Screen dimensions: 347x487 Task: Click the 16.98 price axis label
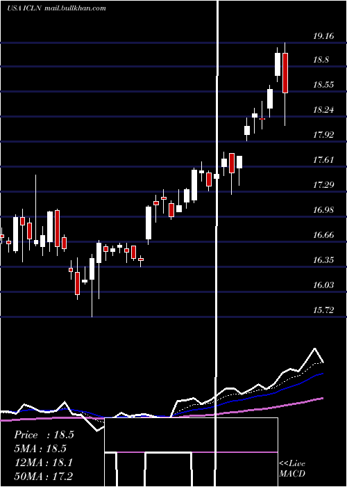(323, 210)
